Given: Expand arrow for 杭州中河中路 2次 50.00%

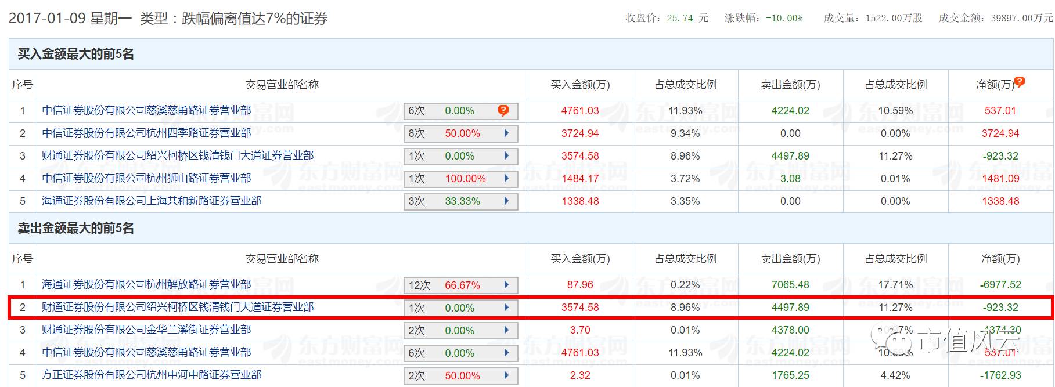Looking at the screenshot, I should (506, 375).
